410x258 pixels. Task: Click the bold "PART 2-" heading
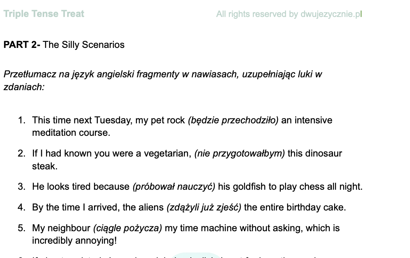tap(22, 45)
